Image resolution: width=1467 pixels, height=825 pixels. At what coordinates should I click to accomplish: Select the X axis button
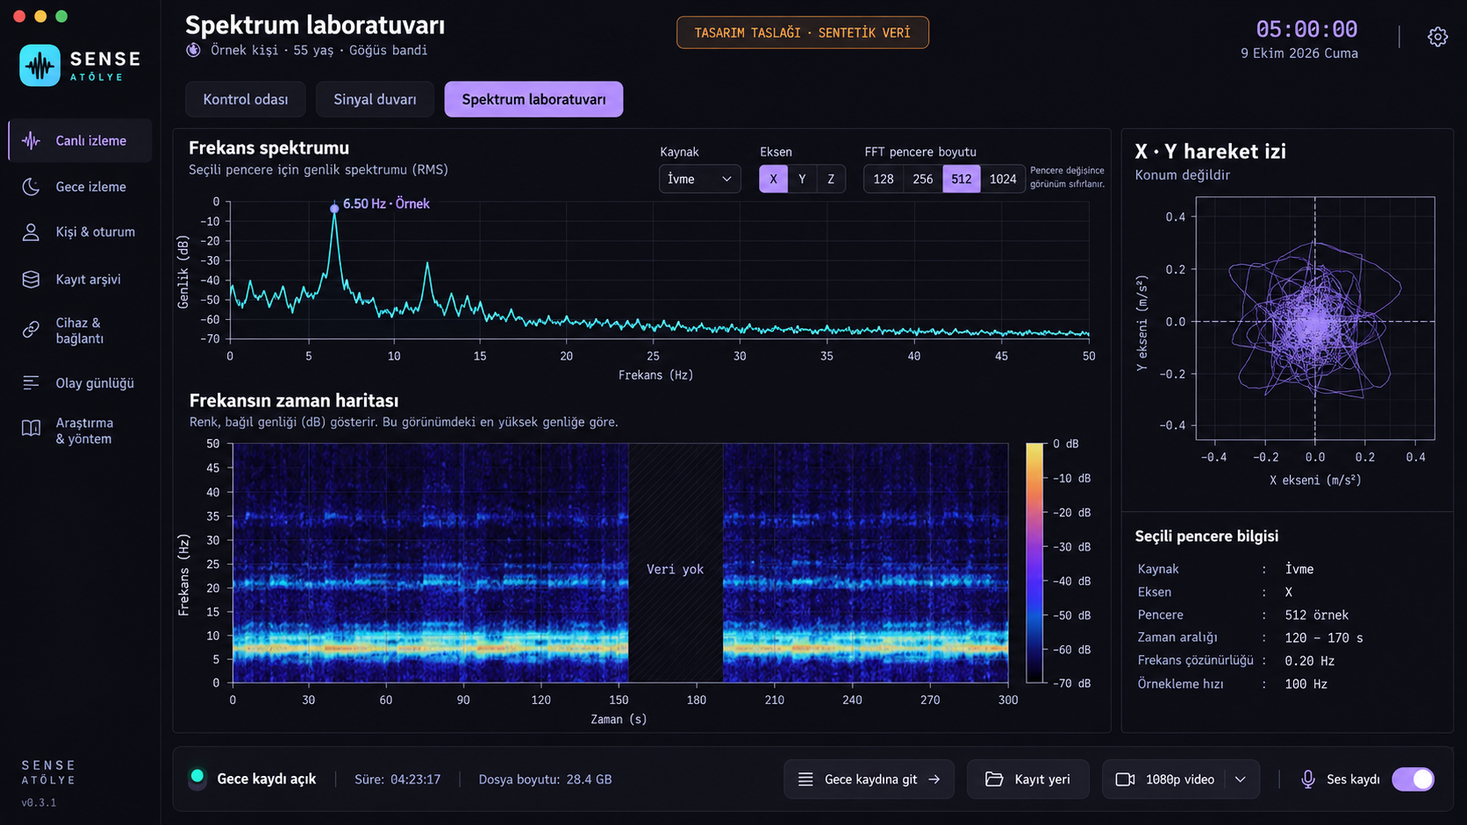coord(773,179)
